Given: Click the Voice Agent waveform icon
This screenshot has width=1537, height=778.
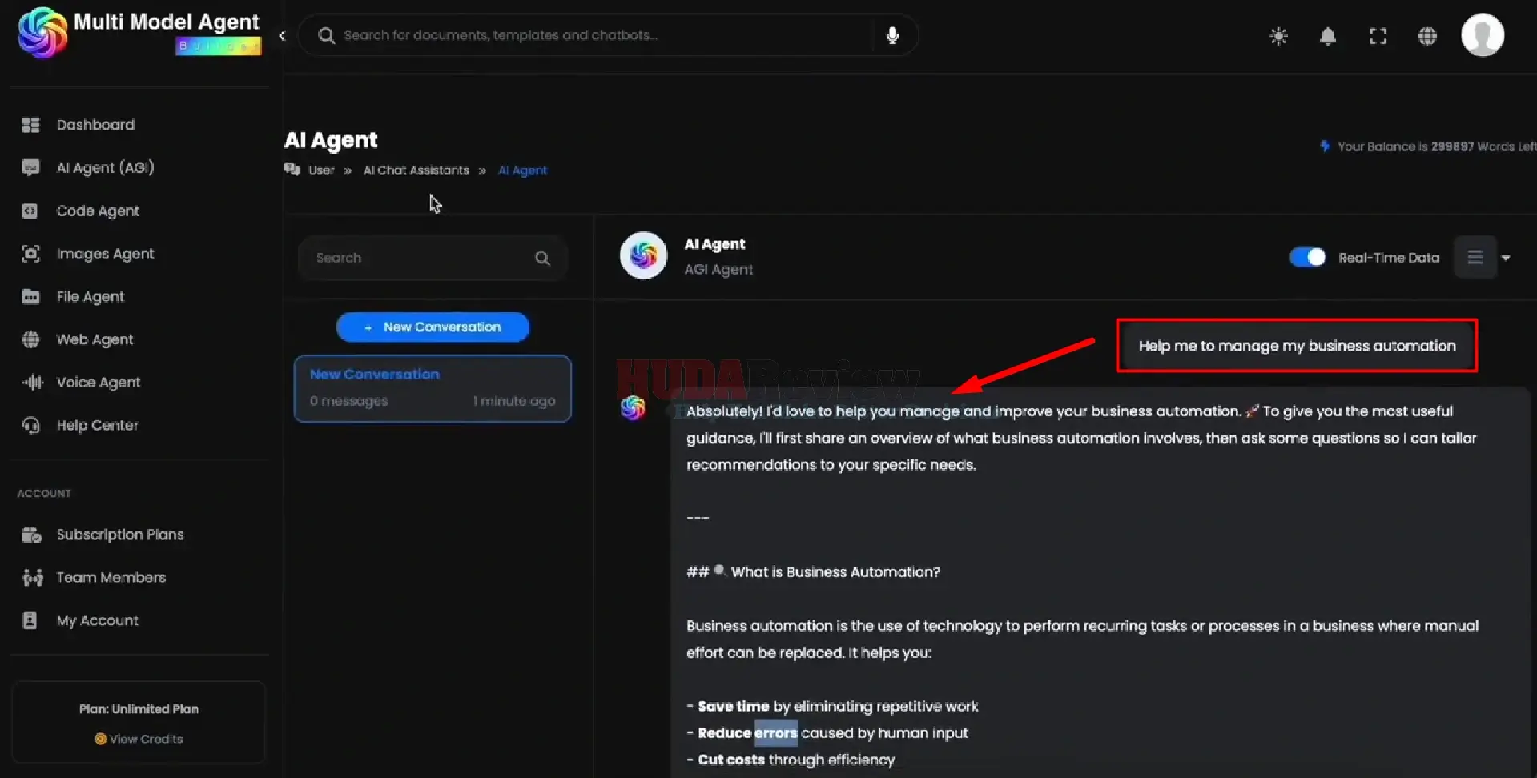Looking at the screenshot, I should 32,383.
